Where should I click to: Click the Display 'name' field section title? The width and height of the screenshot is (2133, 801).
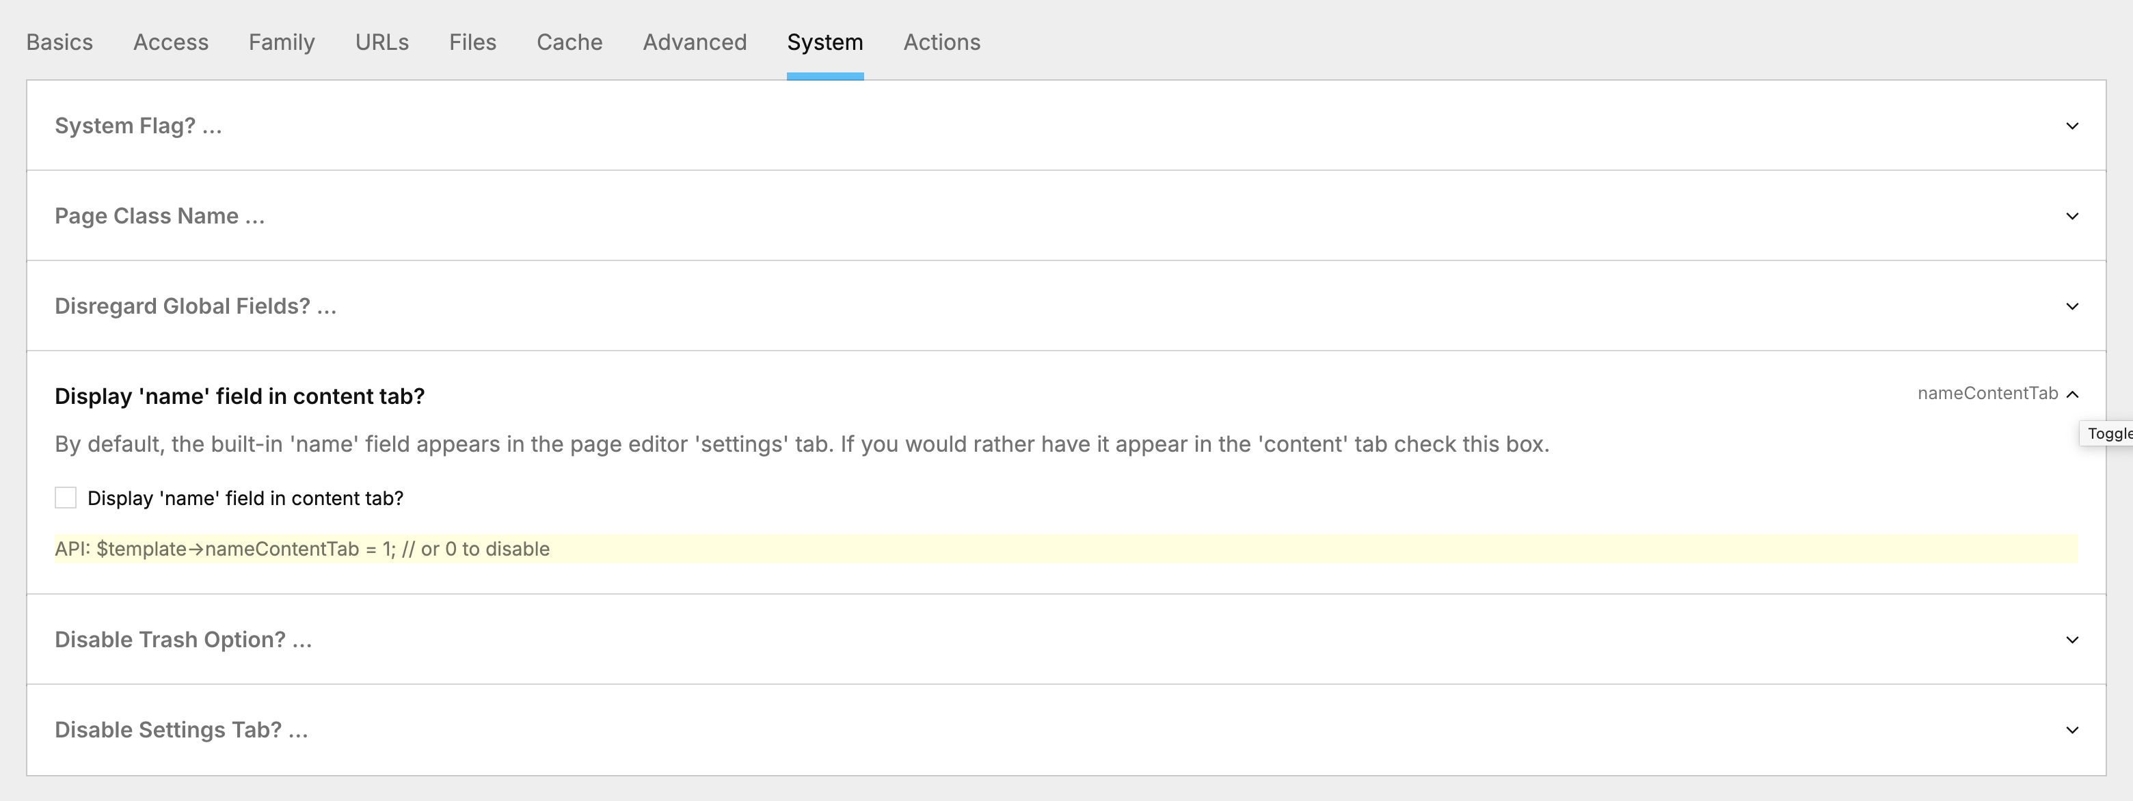239,396
